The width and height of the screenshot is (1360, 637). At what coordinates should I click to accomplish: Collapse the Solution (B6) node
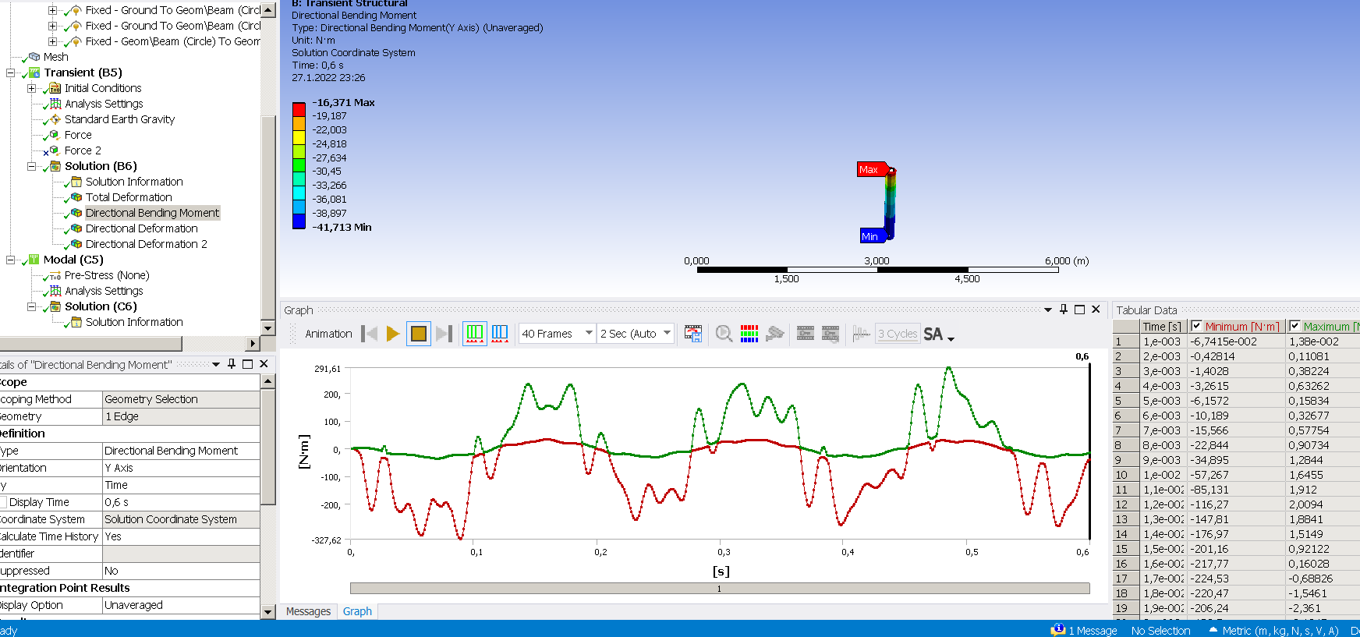point(31,166)
